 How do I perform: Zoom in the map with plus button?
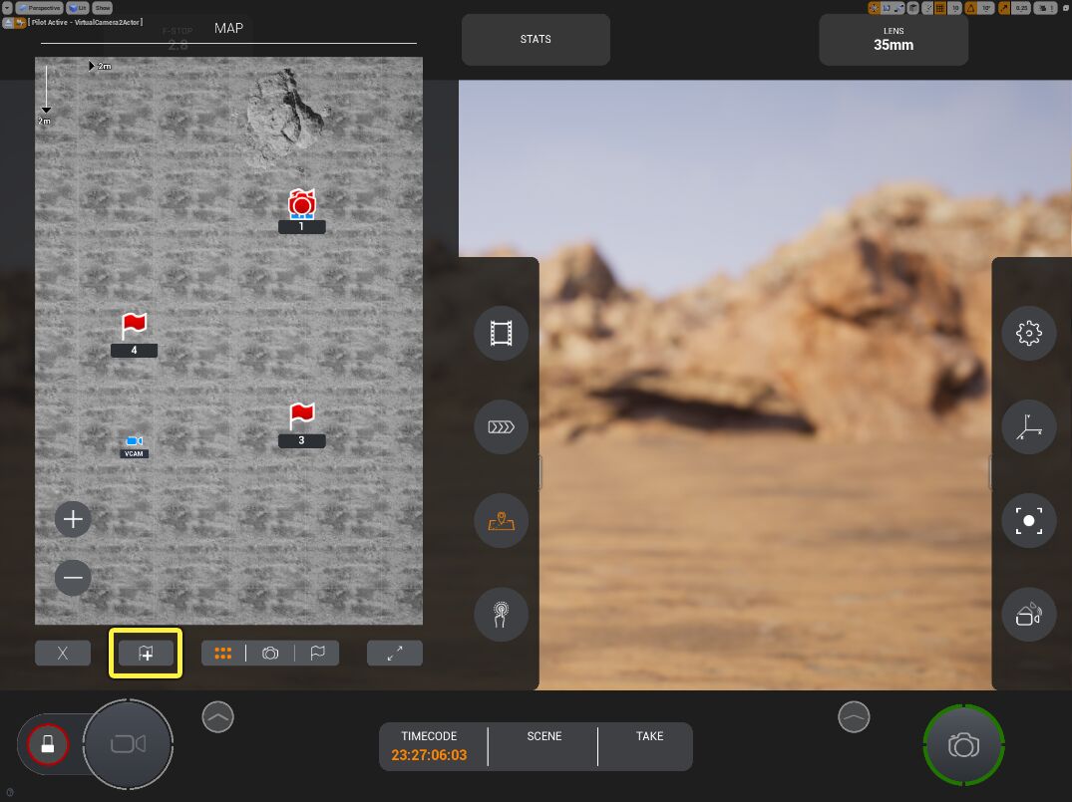73,519
